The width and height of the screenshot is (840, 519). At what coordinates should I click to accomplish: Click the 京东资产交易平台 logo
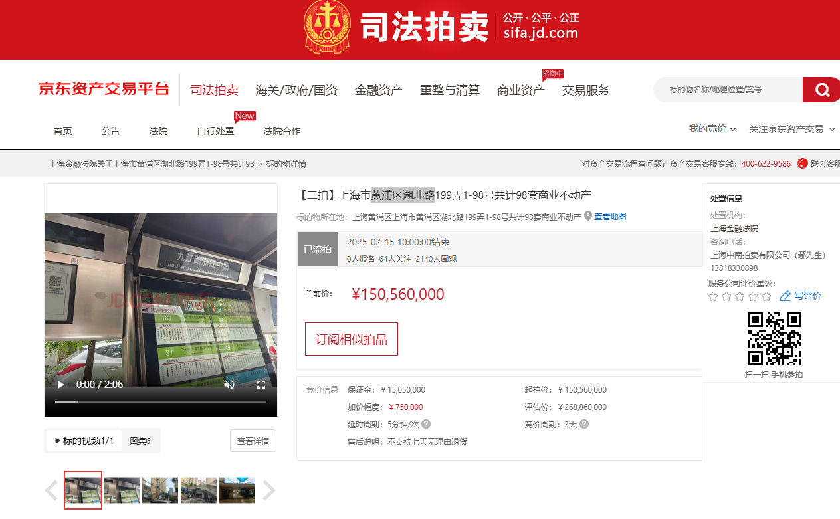click(x=104, y=89)
